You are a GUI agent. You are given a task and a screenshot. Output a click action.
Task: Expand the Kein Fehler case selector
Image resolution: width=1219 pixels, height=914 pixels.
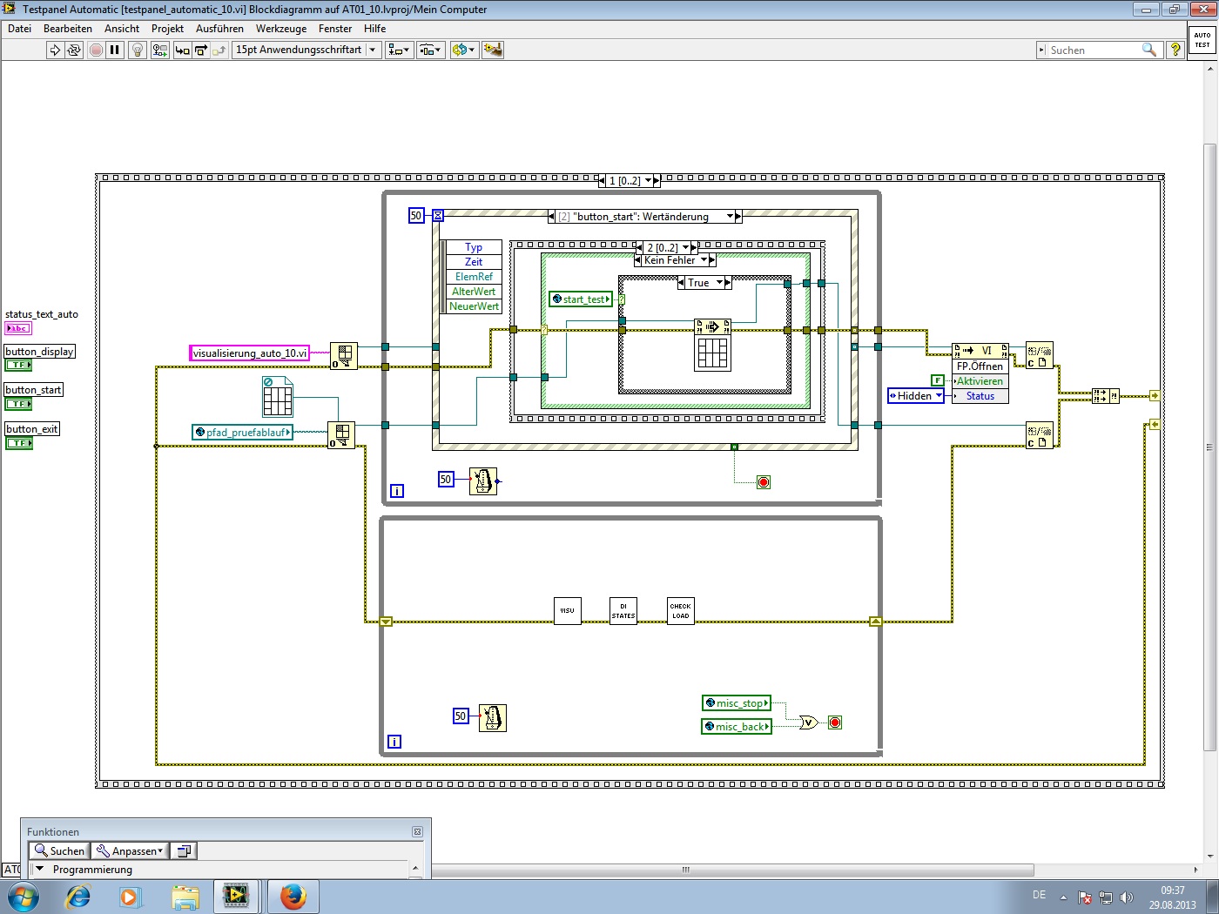(x=704, y=260)
